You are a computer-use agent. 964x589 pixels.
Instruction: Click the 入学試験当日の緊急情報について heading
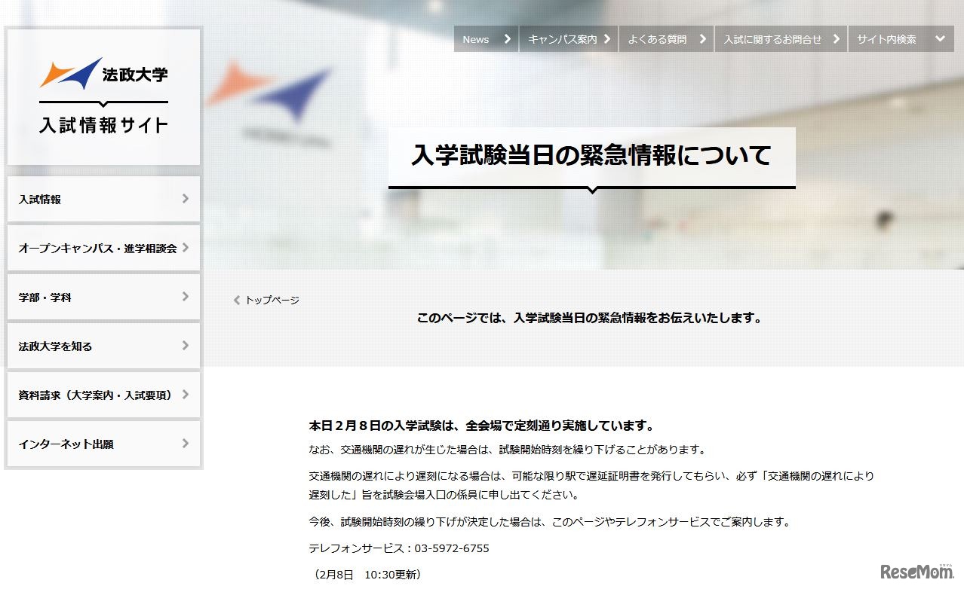[591, 156]
